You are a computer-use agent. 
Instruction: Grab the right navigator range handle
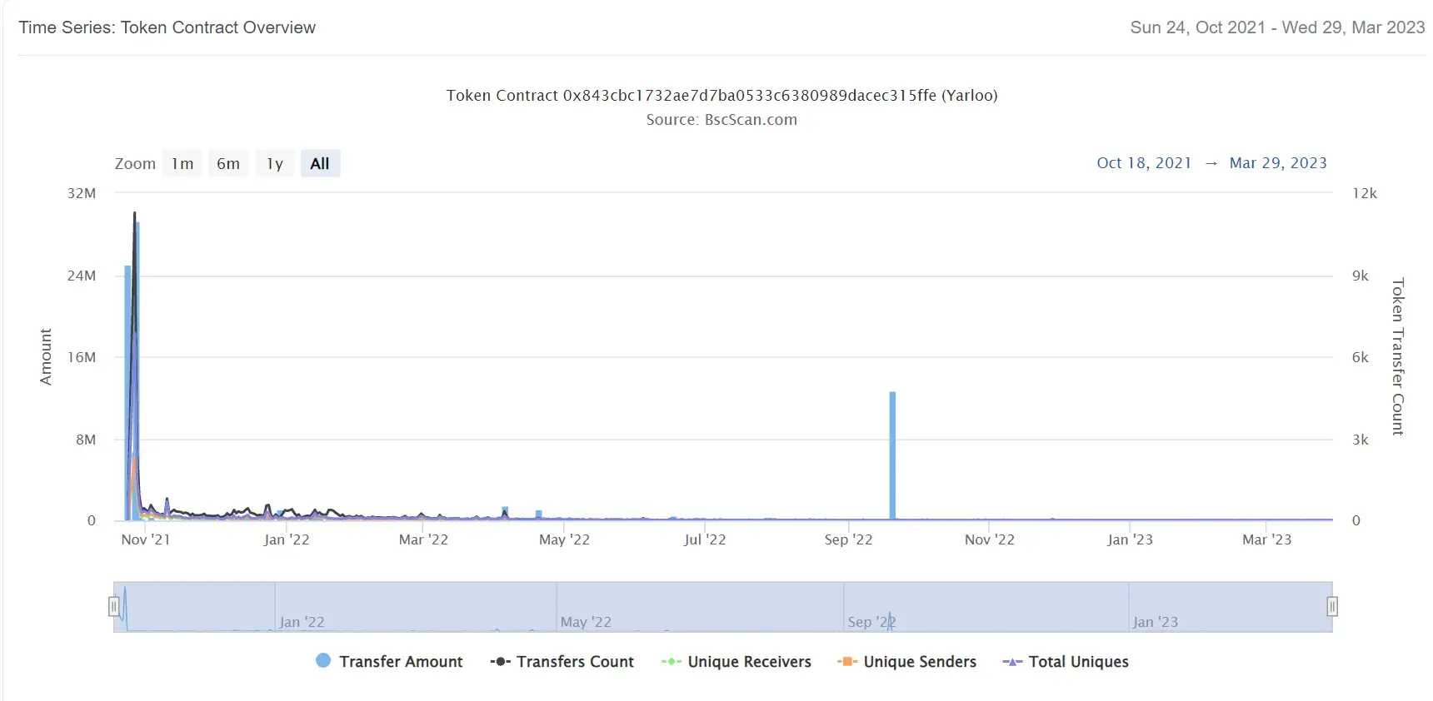point(1332,606)
